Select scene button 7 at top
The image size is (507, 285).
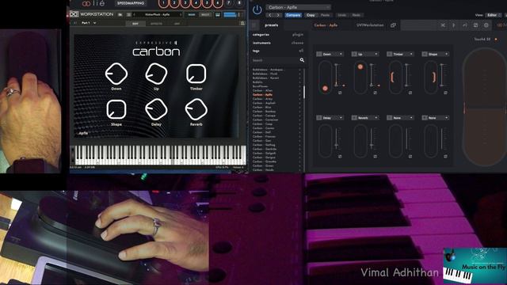(229, 3)
